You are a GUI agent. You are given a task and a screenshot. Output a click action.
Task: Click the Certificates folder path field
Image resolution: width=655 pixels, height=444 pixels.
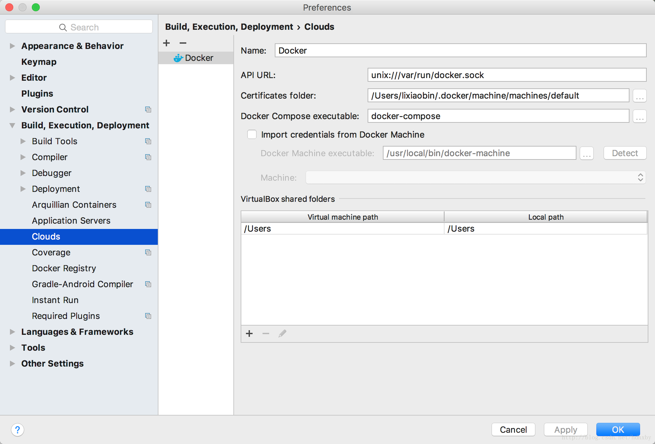(x=499, y=96)
